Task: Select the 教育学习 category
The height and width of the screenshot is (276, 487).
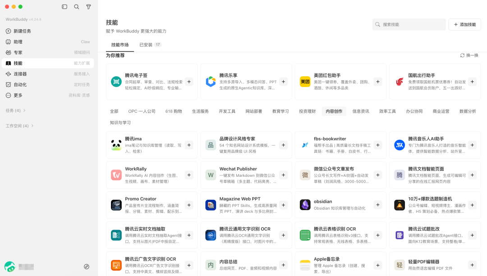Action: click(x=280, y=111)
